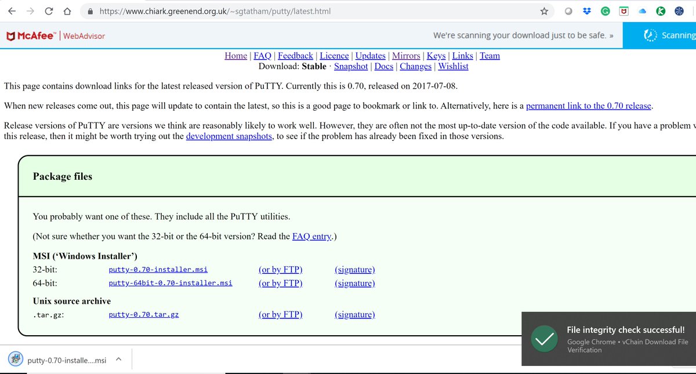Open signature for the 64-bit installer
Viewport: 696px width, 374px height.
tap(355, 283)
